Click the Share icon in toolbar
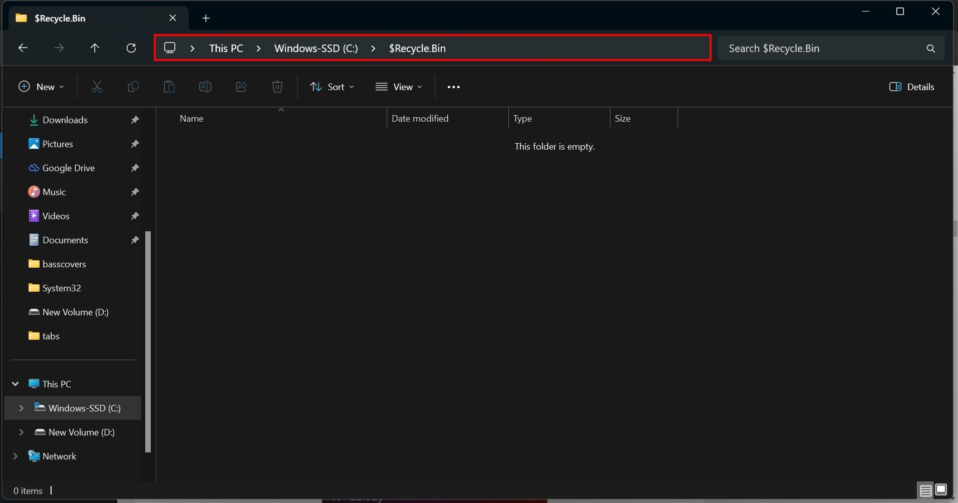This screenshot has width=958, height=503. (x=241, y=87)
